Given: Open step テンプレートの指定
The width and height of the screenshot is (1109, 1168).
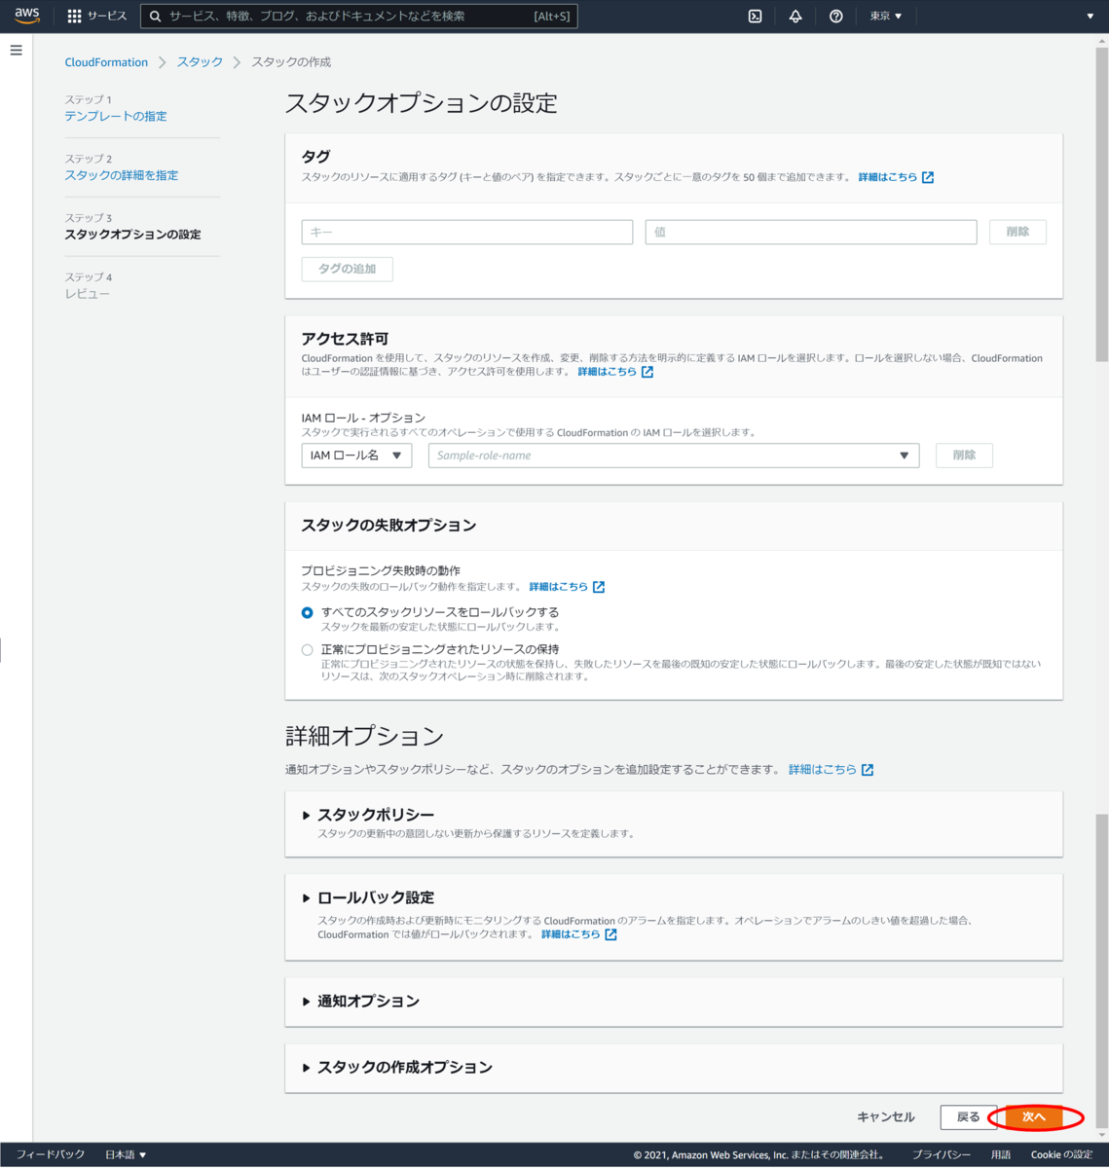Looking at the screenshot, I should [116, 116].
